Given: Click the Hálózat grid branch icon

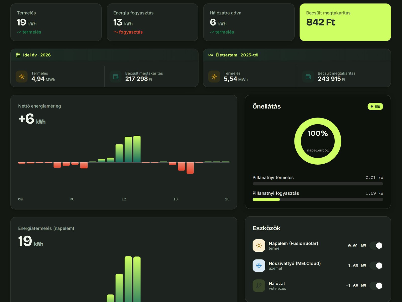Looking at the screenshot, I should (259, 286).
